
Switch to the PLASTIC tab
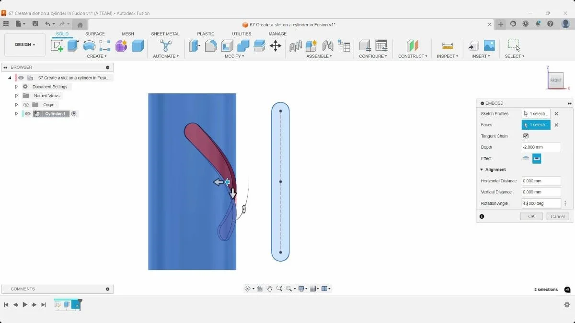pos(206,34)
